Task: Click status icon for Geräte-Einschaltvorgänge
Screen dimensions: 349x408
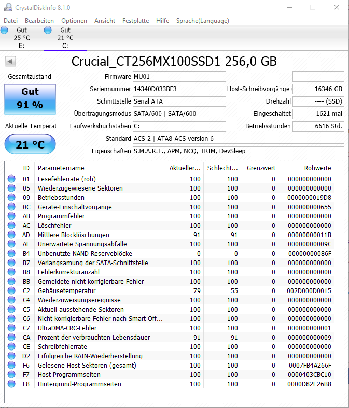Action: click(11, 207)
